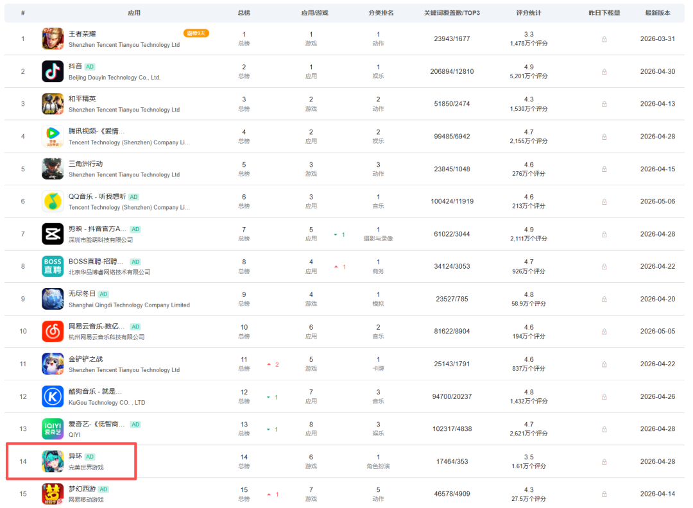Open the 腾讯视频 app icon
This screenshot has width=693, height=508.
point(53,137)
